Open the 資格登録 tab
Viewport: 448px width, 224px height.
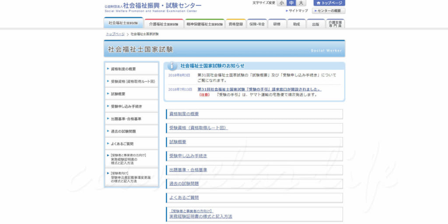pos(236,24)
